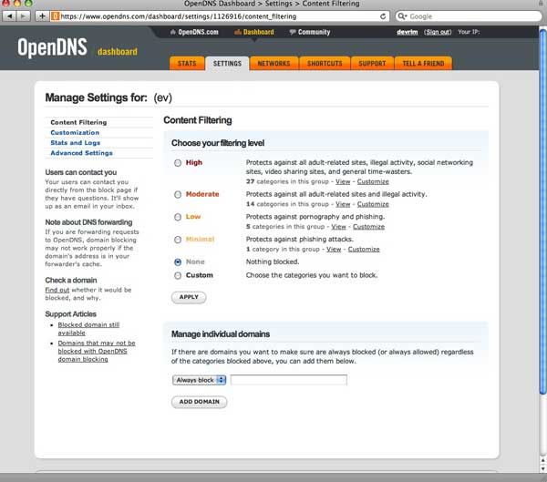The height and width of the screenshot is (482, 547).
Task: Select the Low filtering level
Action: (178, 217)
